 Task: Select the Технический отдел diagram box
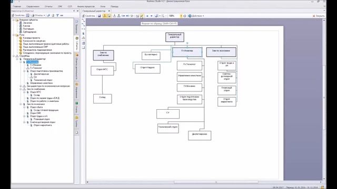pyautogui.click(x=168, y=128)
